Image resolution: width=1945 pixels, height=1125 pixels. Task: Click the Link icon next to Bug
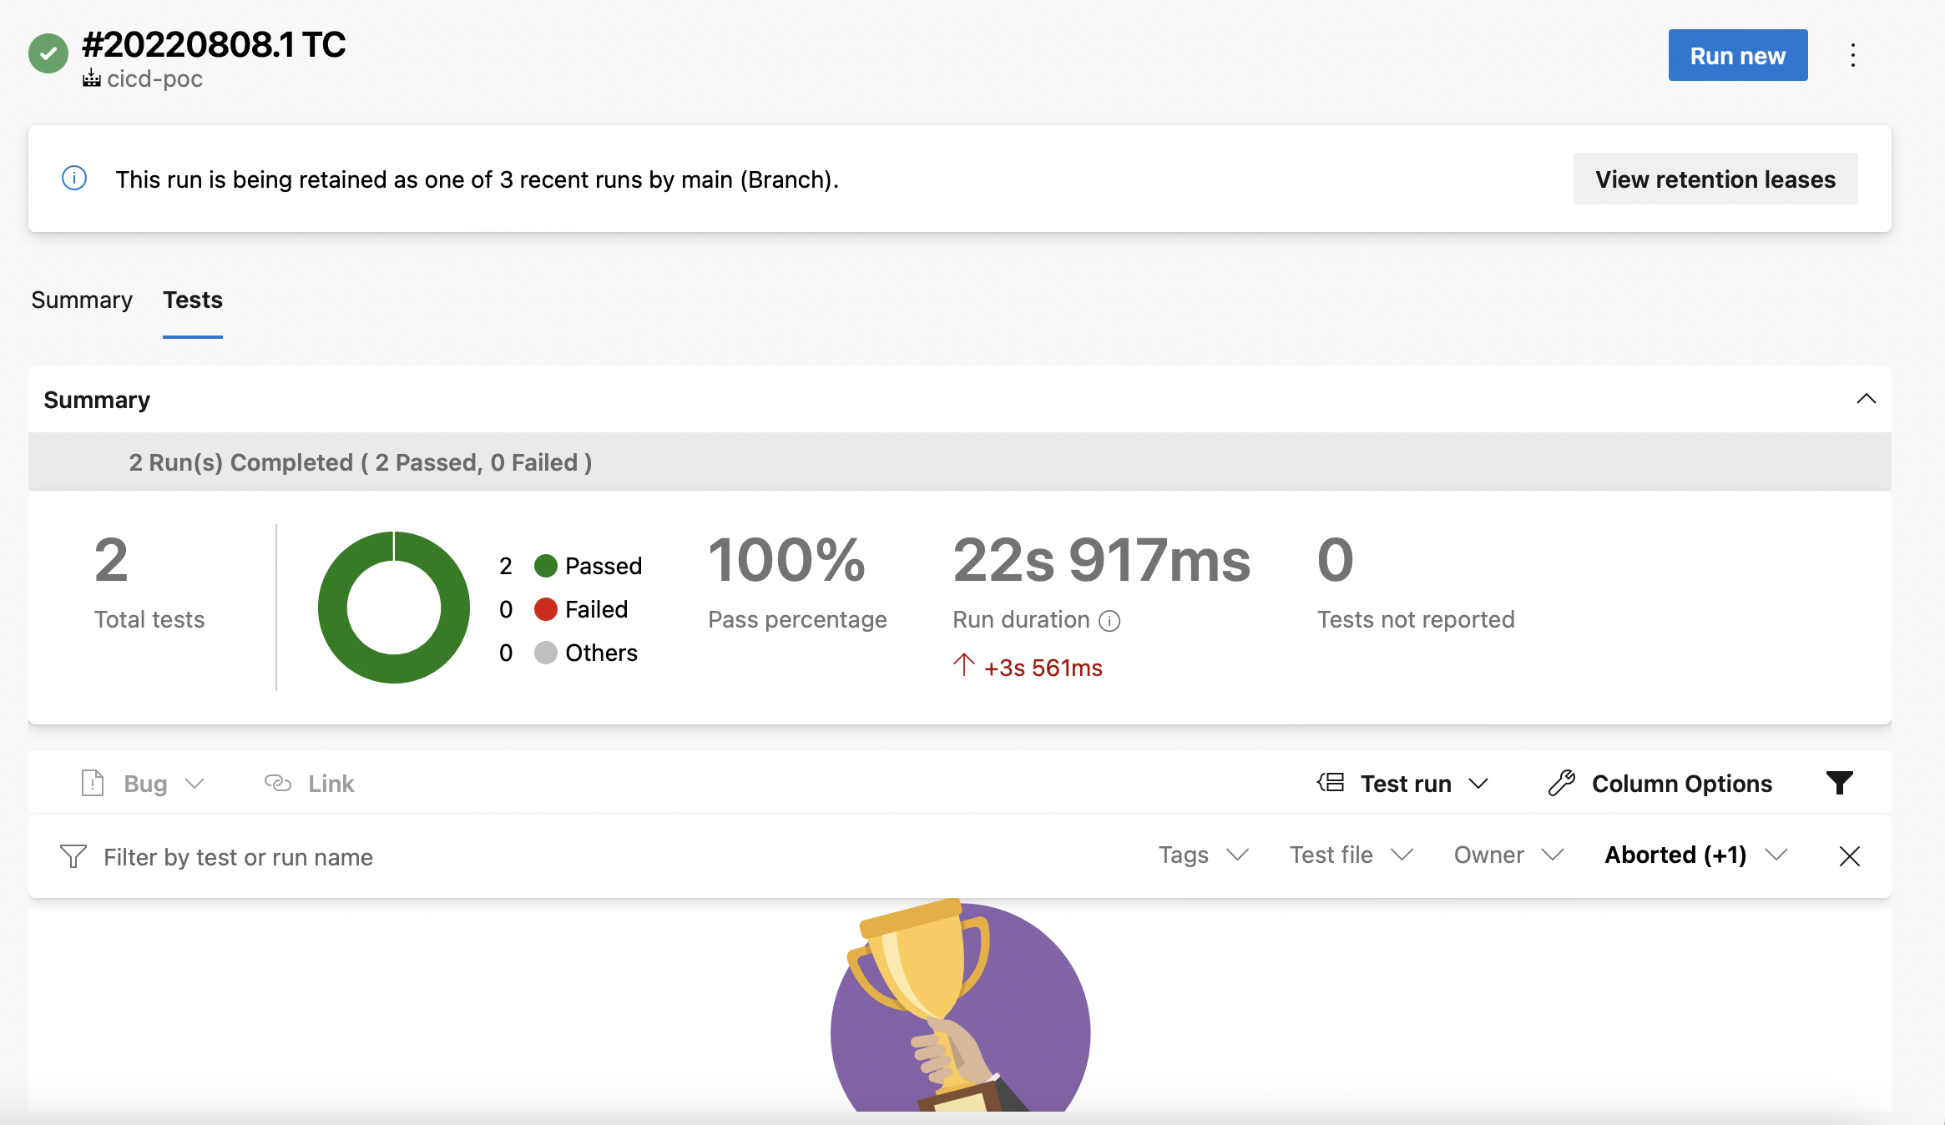(x=278, y=783)
